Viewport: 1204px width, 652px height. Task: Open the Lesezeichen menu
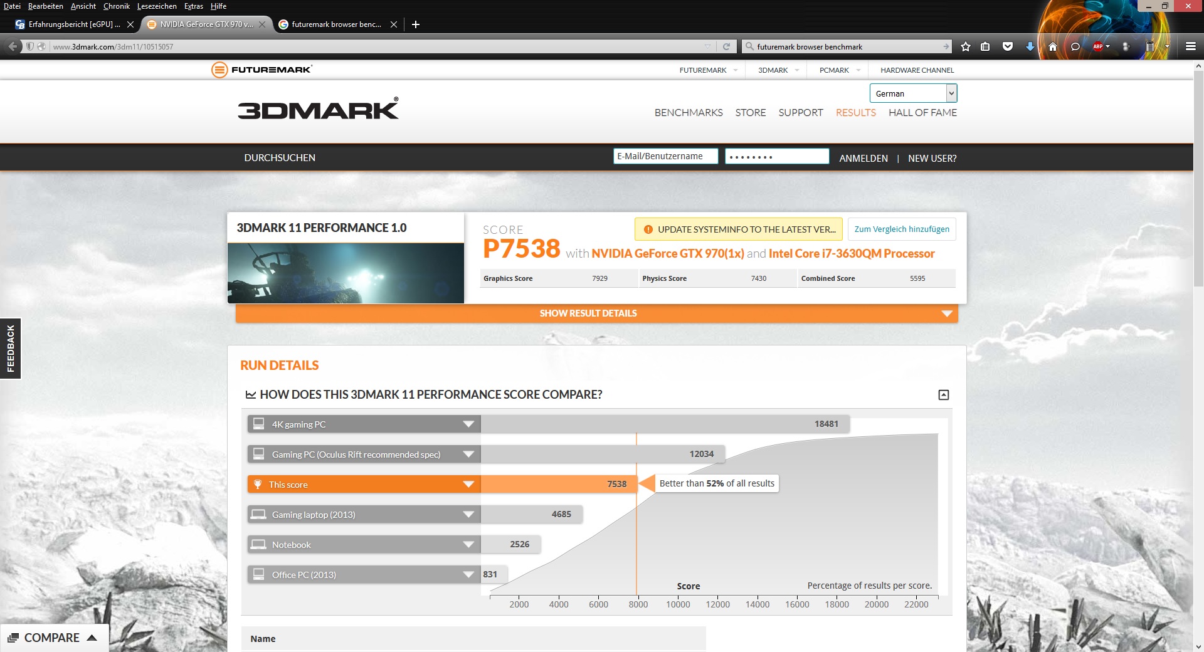[x=157, y=6]
